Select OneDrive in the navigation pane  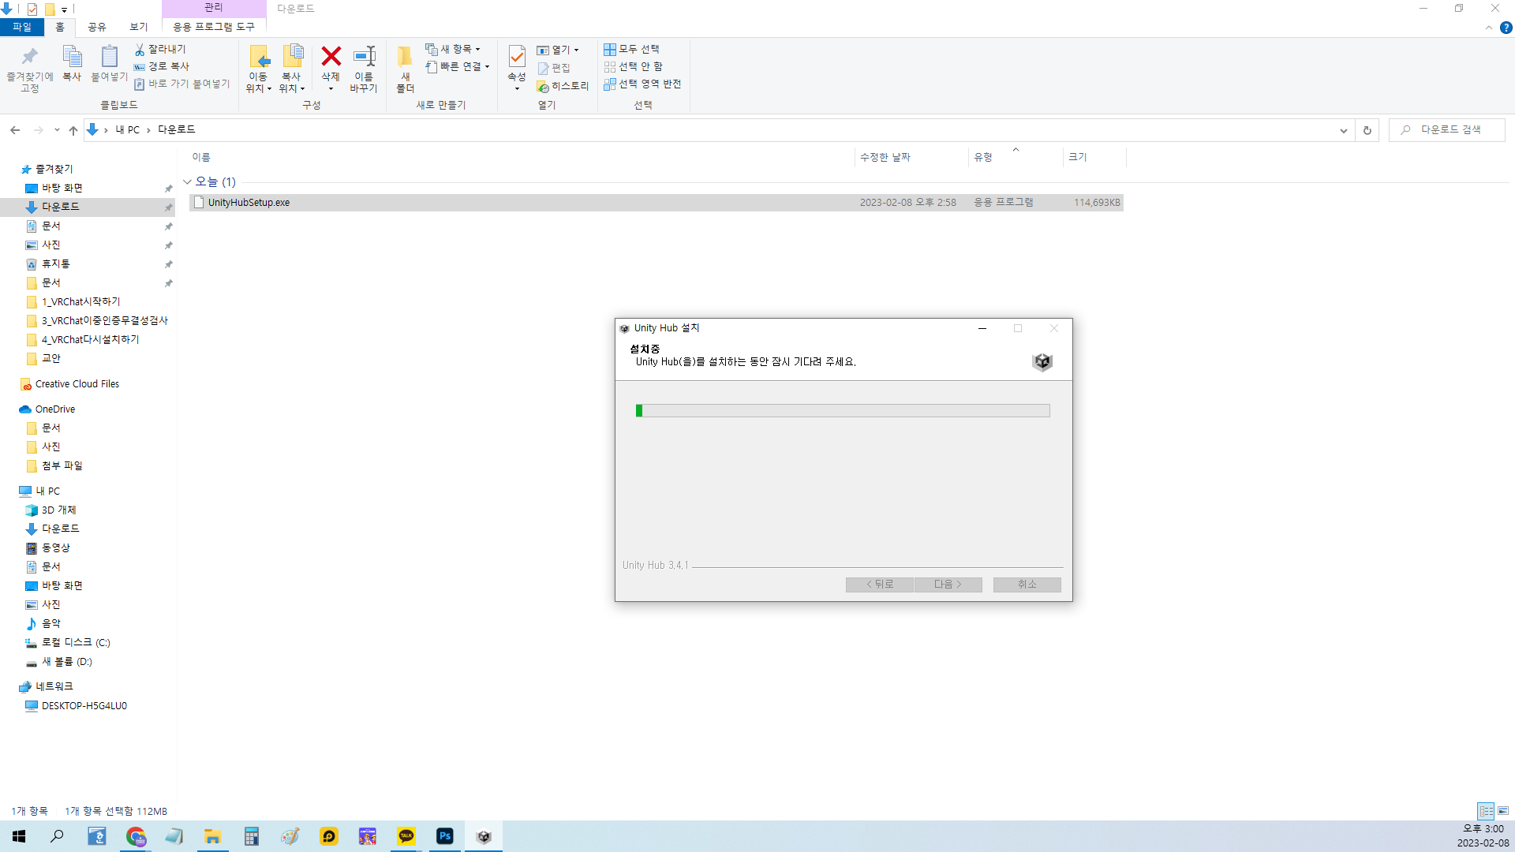pos(54,409)
